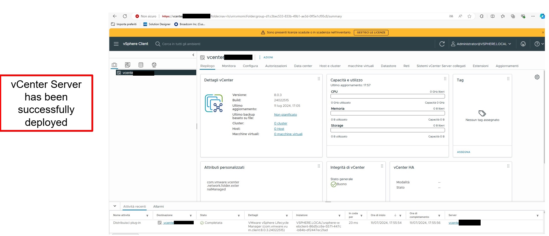Open the Estensioni tab

pyautogui.click(x=481, y=66)
